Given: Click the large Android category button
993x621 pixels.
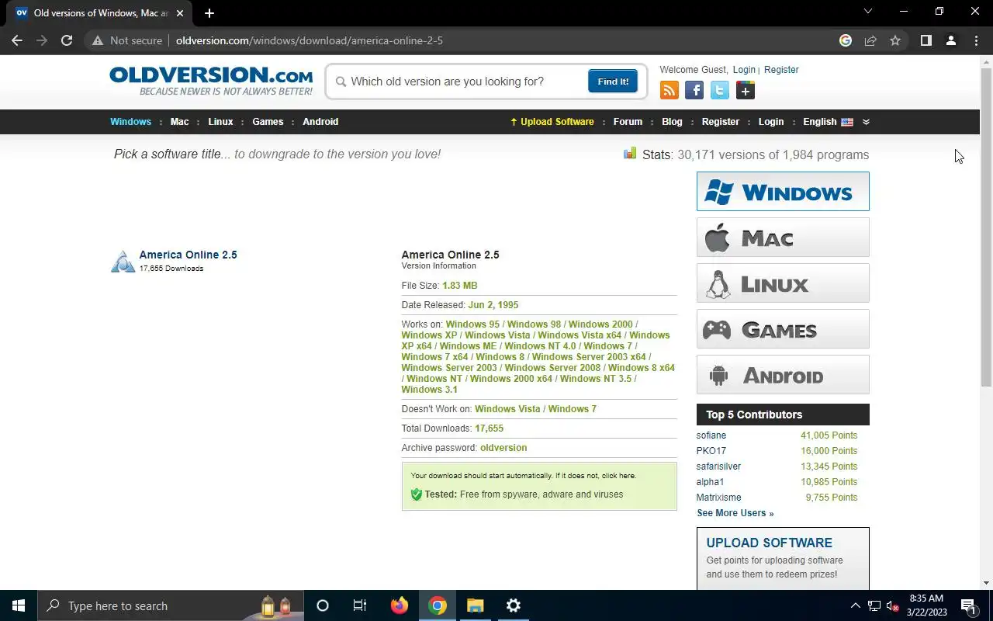Looking at the screenshot, I should tap(783, 375).
